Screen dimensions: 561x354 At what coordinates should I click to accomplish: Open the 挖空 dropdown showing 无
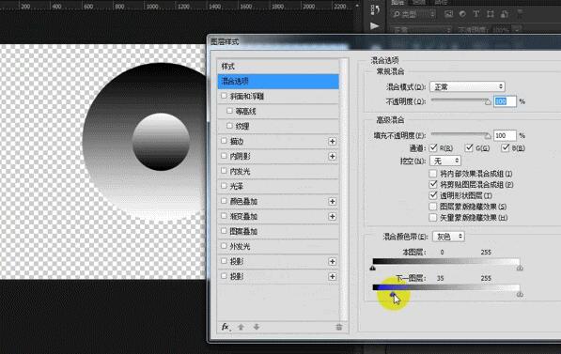[445, 161]
